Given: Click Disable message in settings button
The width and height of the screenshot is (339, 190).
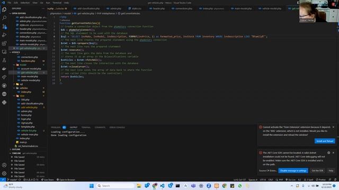Looking at the screenshot, I should pyautogui.click(x=293, y=170).
